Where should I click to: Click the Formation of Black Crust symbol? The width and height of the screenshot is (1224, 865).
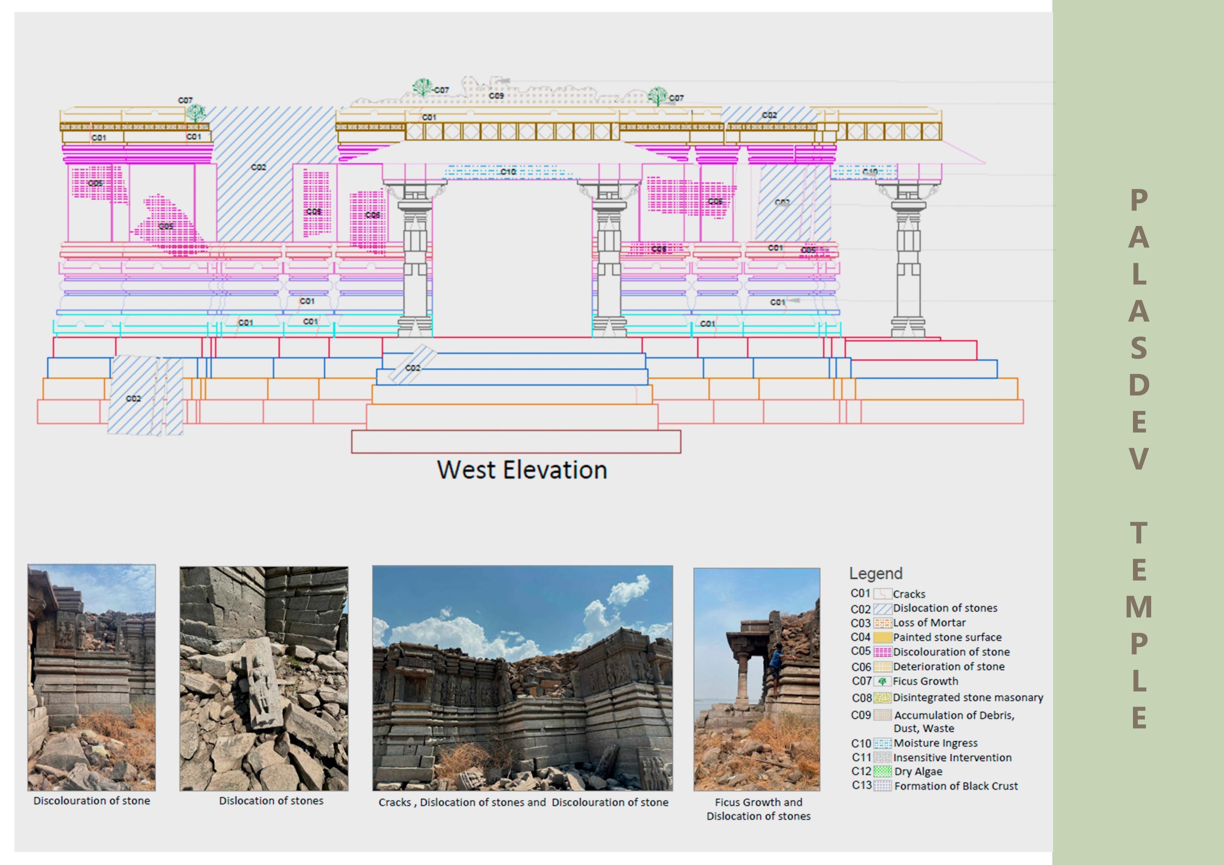[x=883, y=786]
